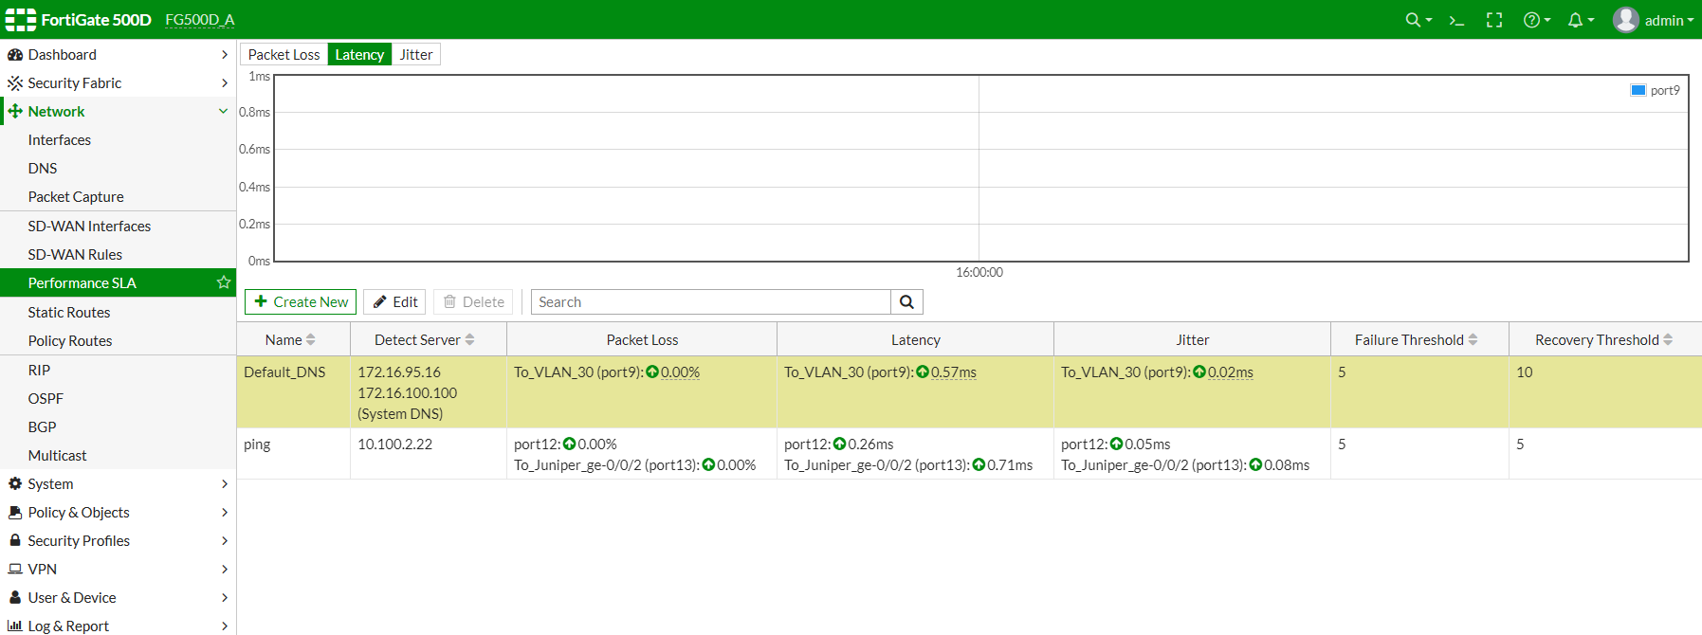Click the search magnifier button beside Search box
Screen dimensions: 1702x635
point(906,302)
